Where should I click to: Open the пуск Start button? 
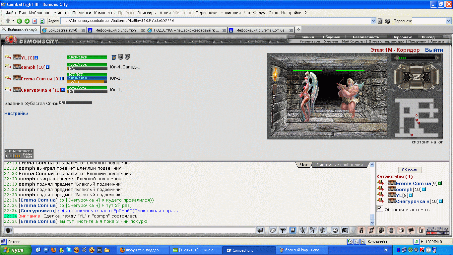click(x=16, y=250)
